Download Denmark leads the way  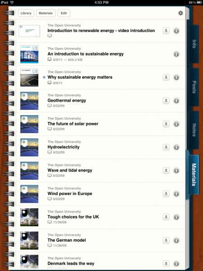click(x=166, y=264)
